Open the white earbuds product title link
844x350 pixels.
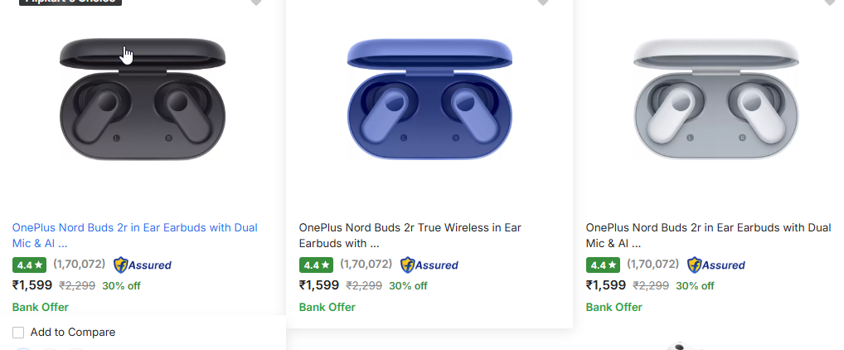point(708,236)
